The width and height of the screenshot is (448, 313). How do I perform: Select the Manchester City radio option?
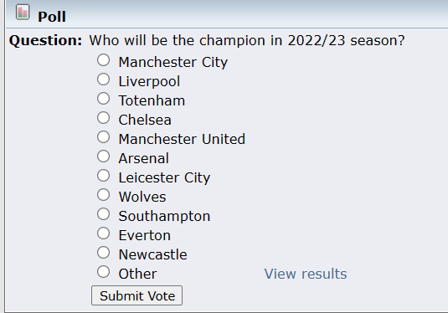104,60
